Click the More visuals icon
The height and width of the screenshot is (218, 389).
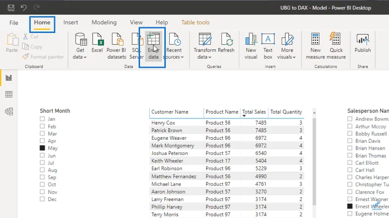(x=287, y=39)
